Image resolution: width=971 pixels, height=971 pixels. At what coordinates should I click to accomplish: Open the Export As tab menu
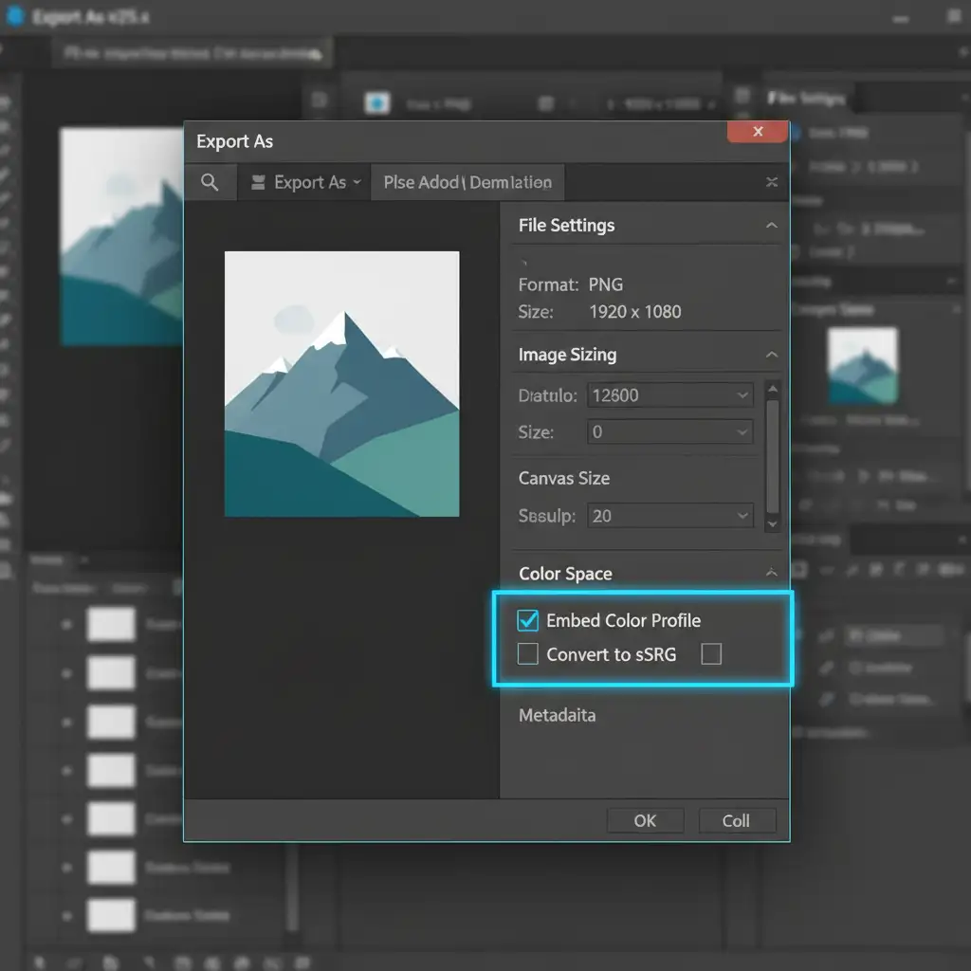(305, 183)
